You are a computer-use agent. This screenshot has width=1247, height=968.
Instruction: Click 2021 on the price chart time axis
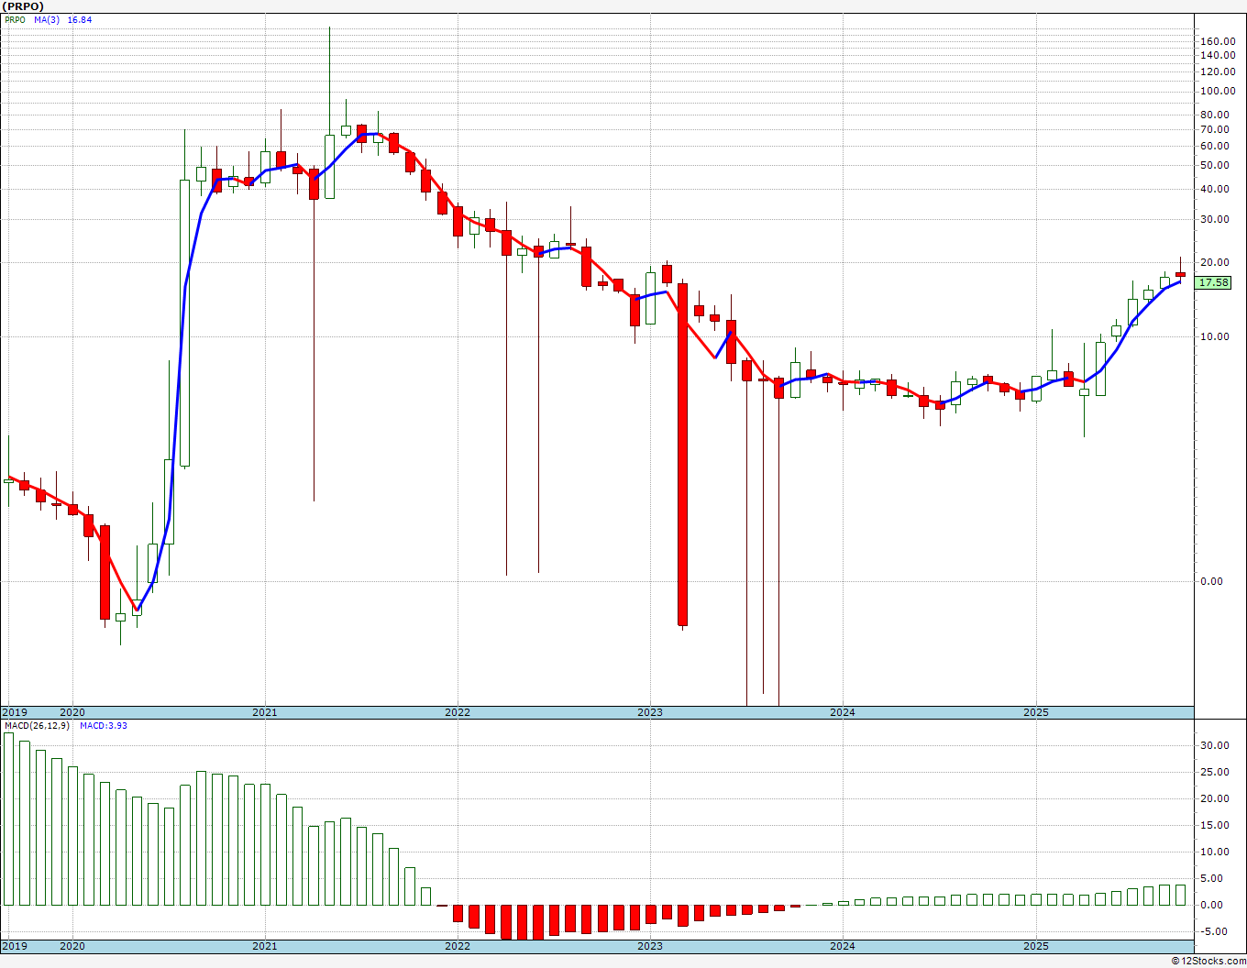pyautogui.click(x=264, y=712)
